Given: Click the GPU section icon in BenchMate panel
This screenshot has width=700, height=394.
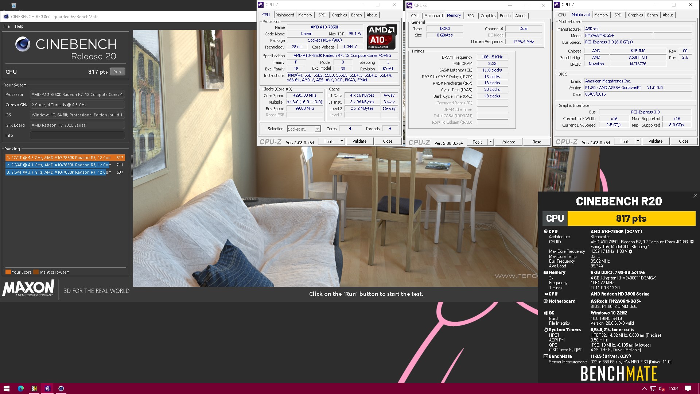Looking at the screenshot, I should 546,294.
